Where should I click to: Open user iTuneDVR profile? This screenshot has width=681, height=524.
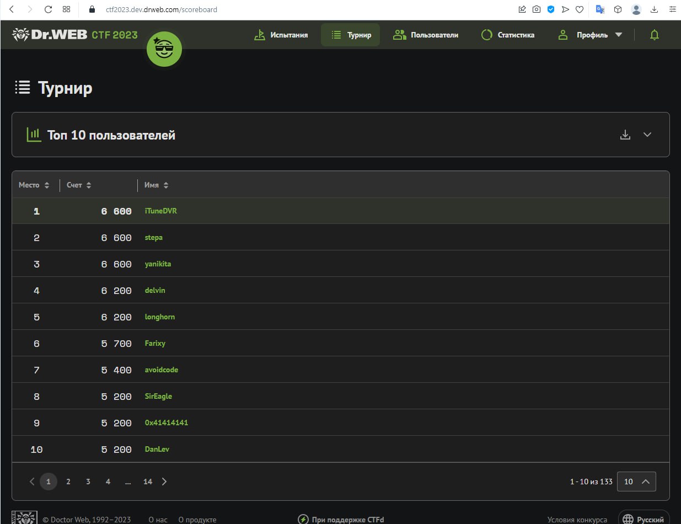pyautogui.click(x=161, y=211)
